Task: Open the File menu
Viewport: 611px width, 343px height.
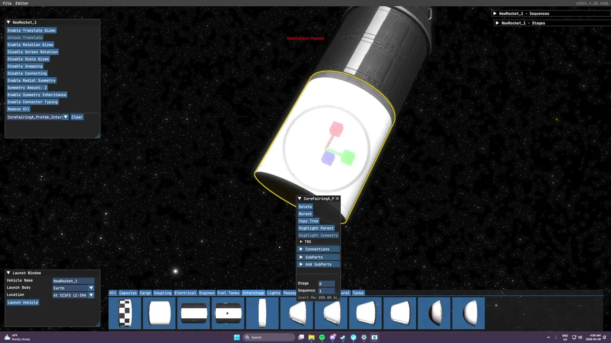Action: [x=7, y=3]
